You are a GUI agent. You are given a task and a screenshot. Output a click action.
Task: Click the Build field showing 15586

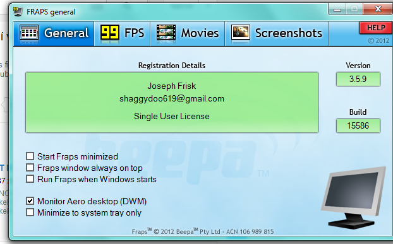coord(358,125)
